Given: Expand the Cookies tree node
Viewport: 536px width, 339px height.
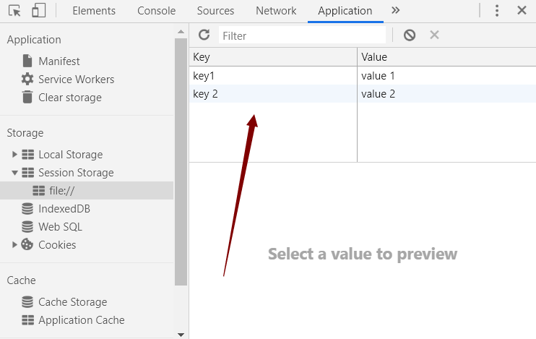Looking at the screenshot, I should pyautogui.click(x=14, y=245).
